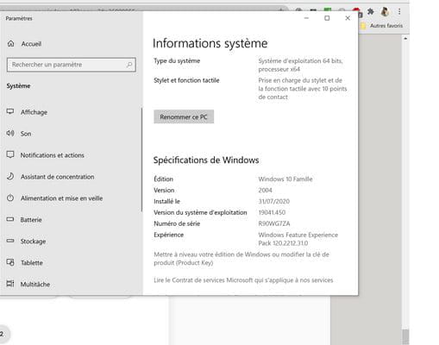Minimize the Paramètres window
439x345 pixels.
point(306,18)
